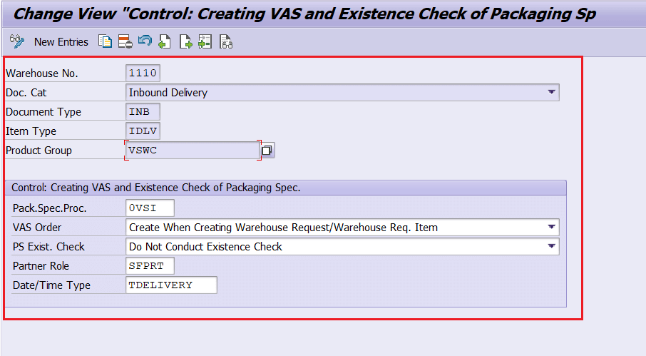
Task: Open Product Group search help button
Action: coord(267,151)
